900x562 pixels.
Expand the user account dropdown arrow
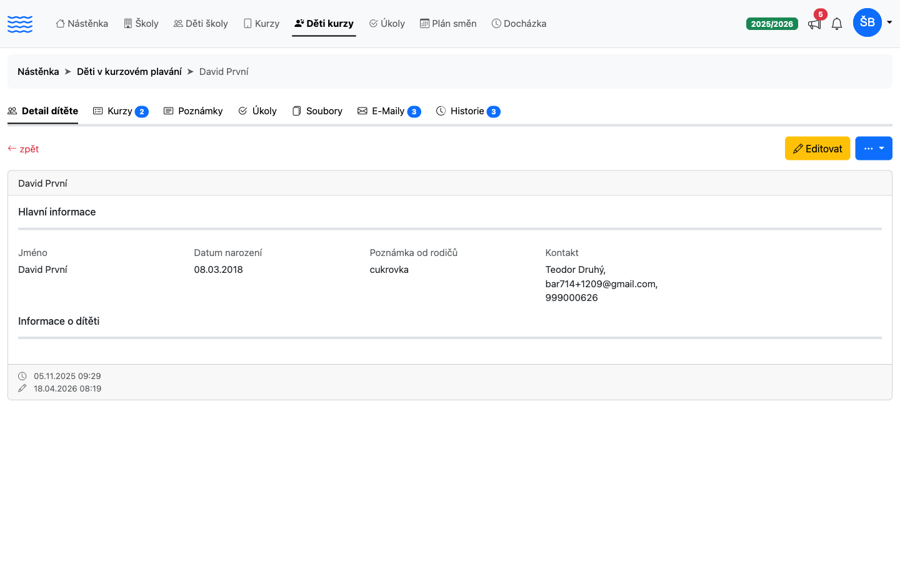[x=889, y=22]
